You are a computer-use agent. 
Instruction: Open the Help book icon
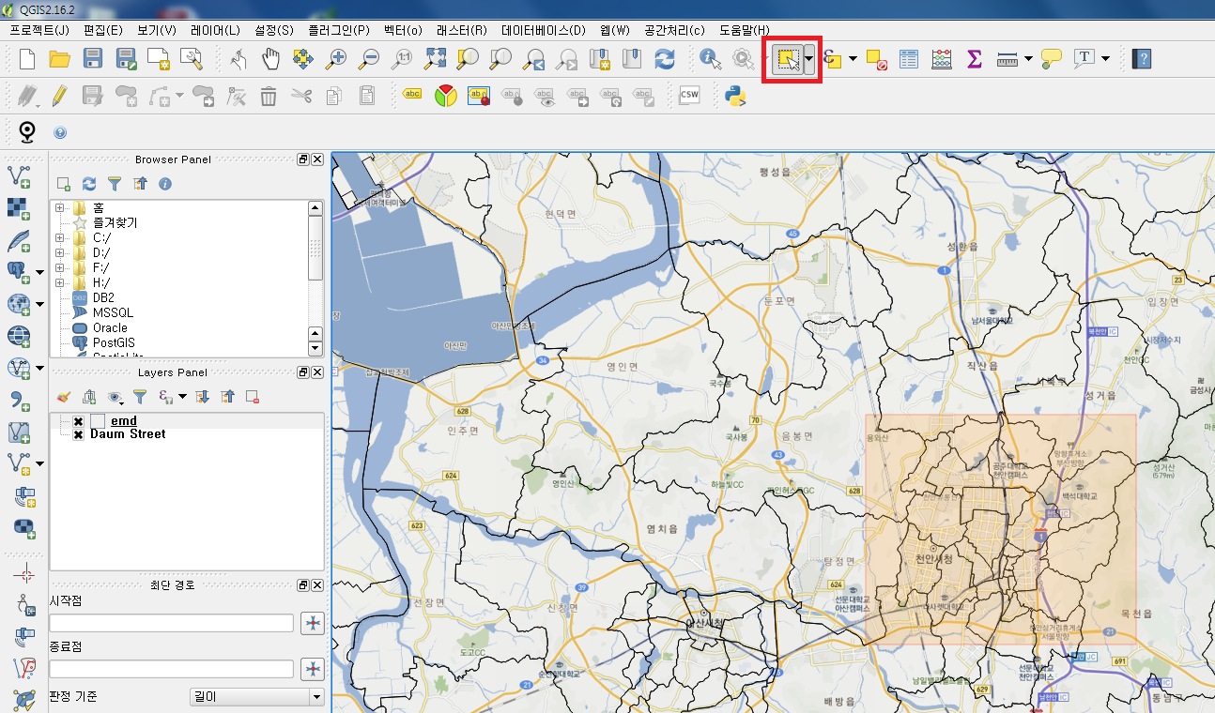click(1142, 59)
